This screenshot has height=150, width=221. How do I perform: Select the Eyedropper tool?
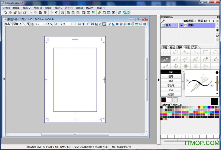tap(166, 66)
